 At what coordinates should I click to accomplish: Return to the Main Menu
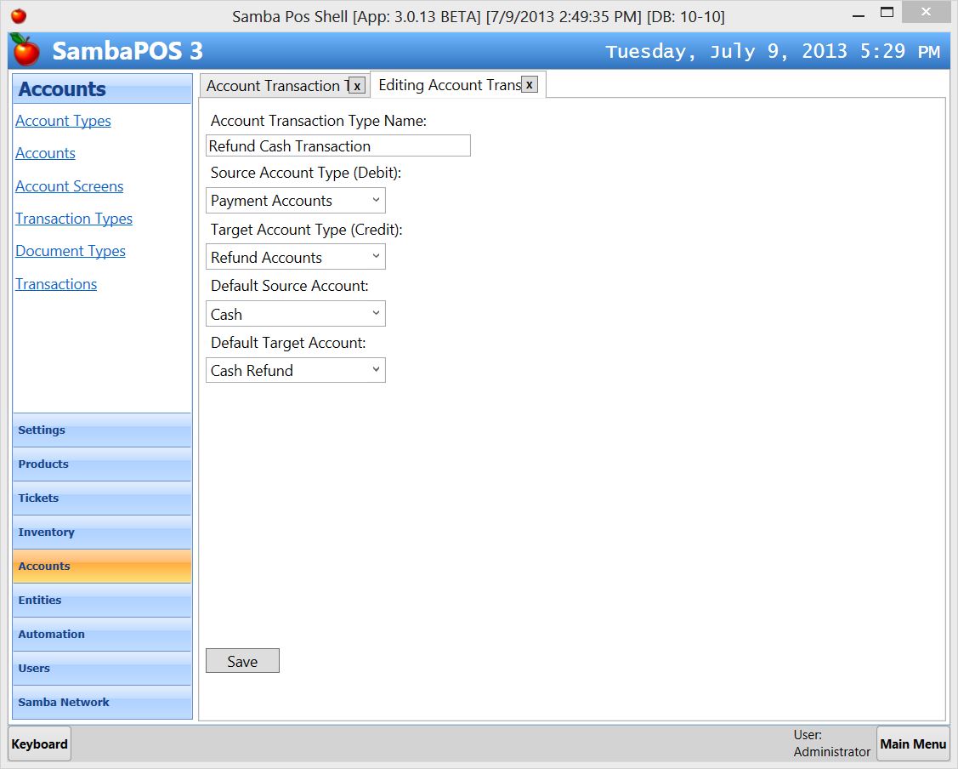click(x=912, y=743)
